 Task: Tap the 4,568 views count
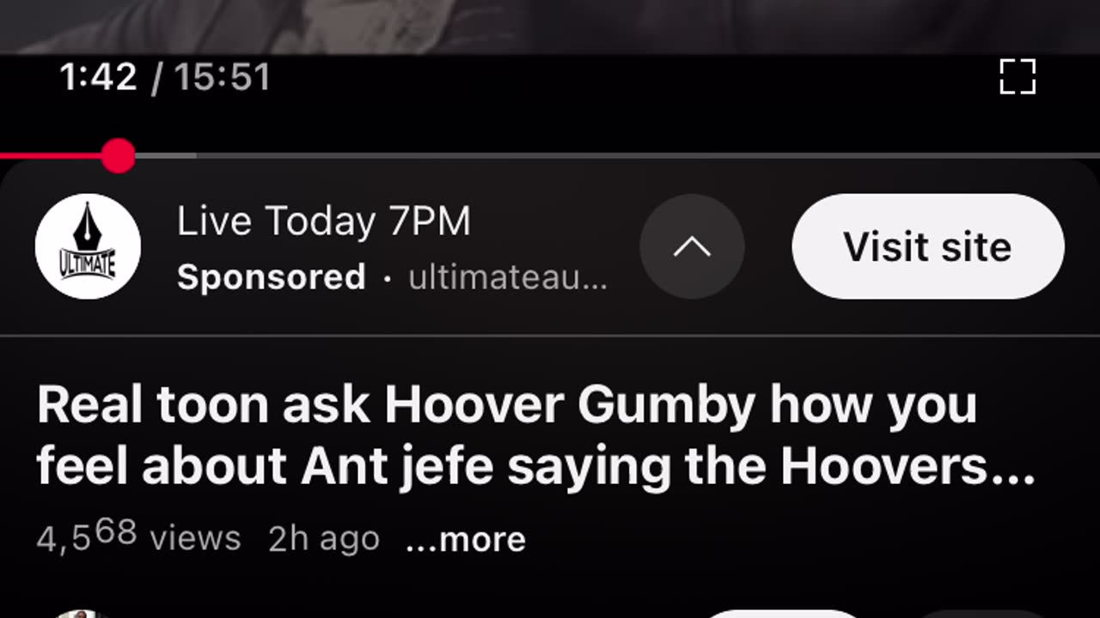coord(139,537)
